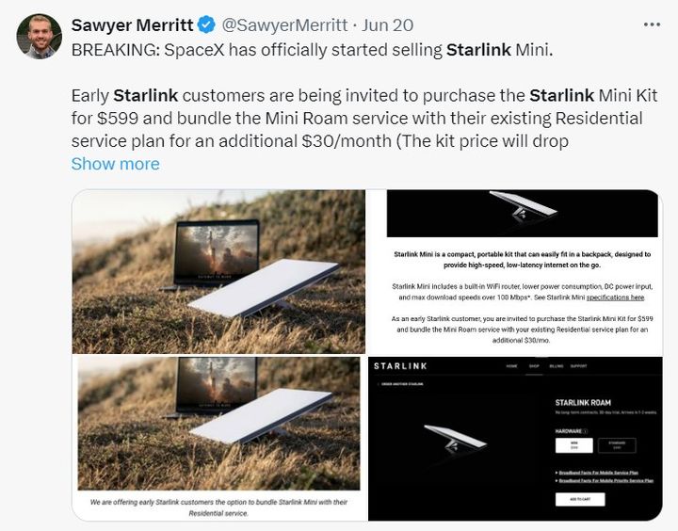Select the Standard hardware option
Image resolution: width=678 pixels, height=531 pixels.
click(618, 446)
